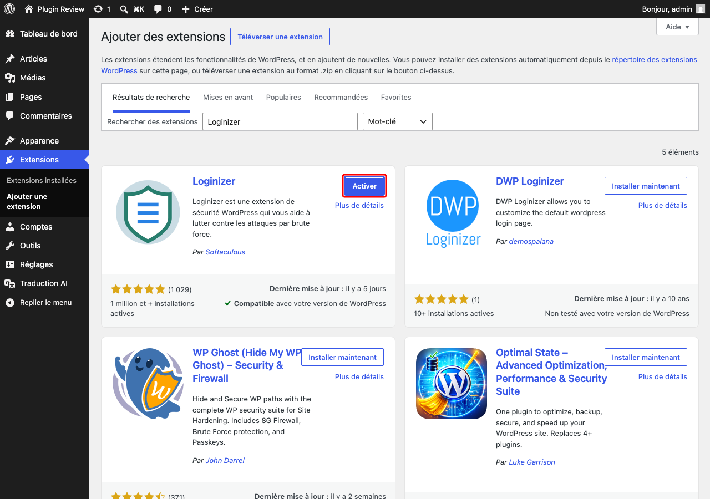Viewport: 710px width, 499px height.
Task: Click the Tableau de bord gauge icon
Action: [x=10, y=34]
